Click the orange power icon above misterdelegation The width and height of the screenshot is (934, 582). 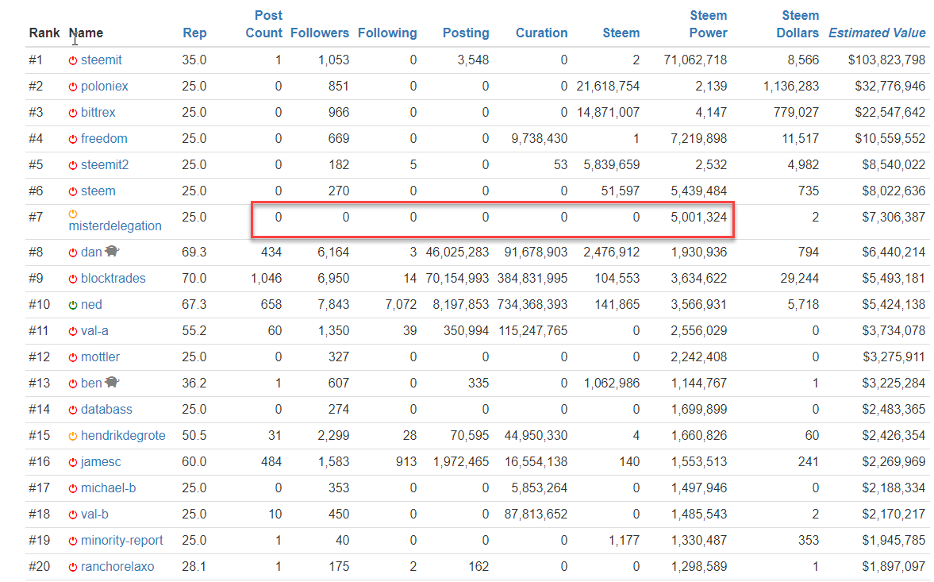click(x=73, y=214)
